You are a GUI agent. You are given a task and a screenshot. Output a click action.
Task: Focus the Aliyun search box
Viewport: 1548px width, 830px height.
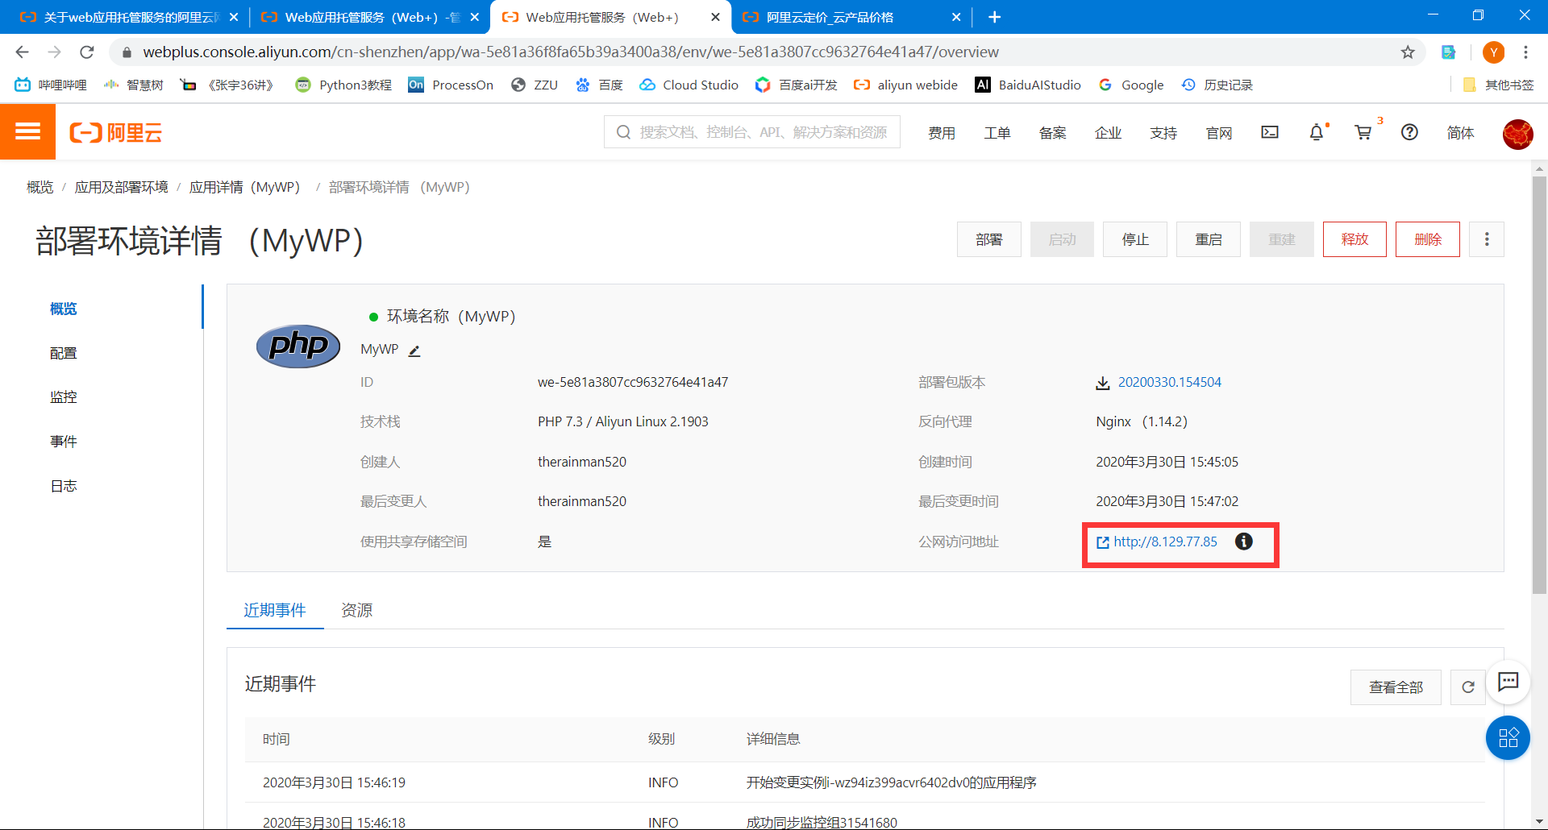(752, 132)
